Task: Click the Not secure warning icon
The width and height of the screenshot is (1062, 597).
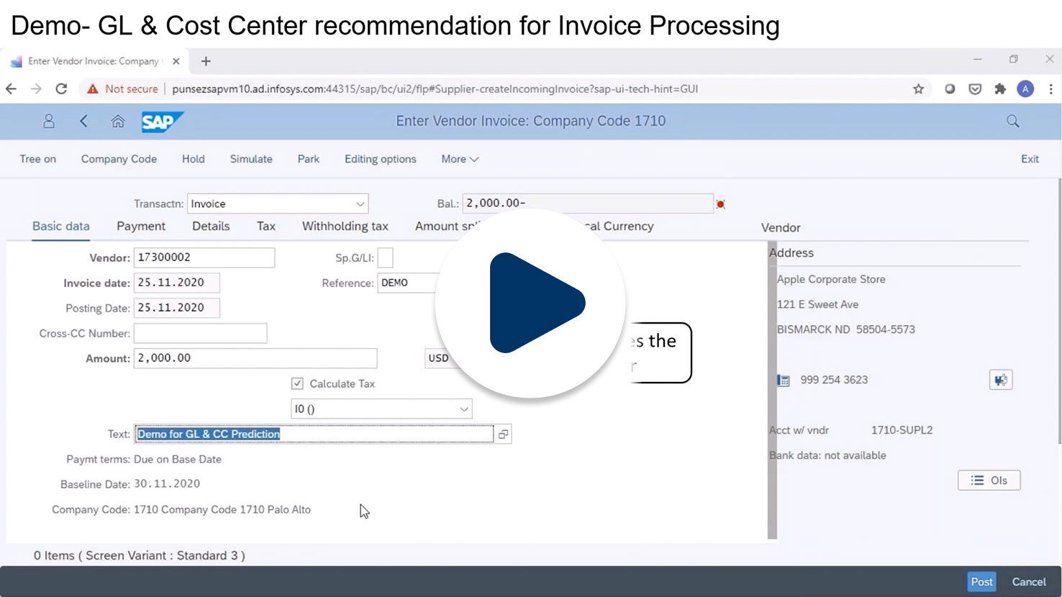Action: point(92,89)
